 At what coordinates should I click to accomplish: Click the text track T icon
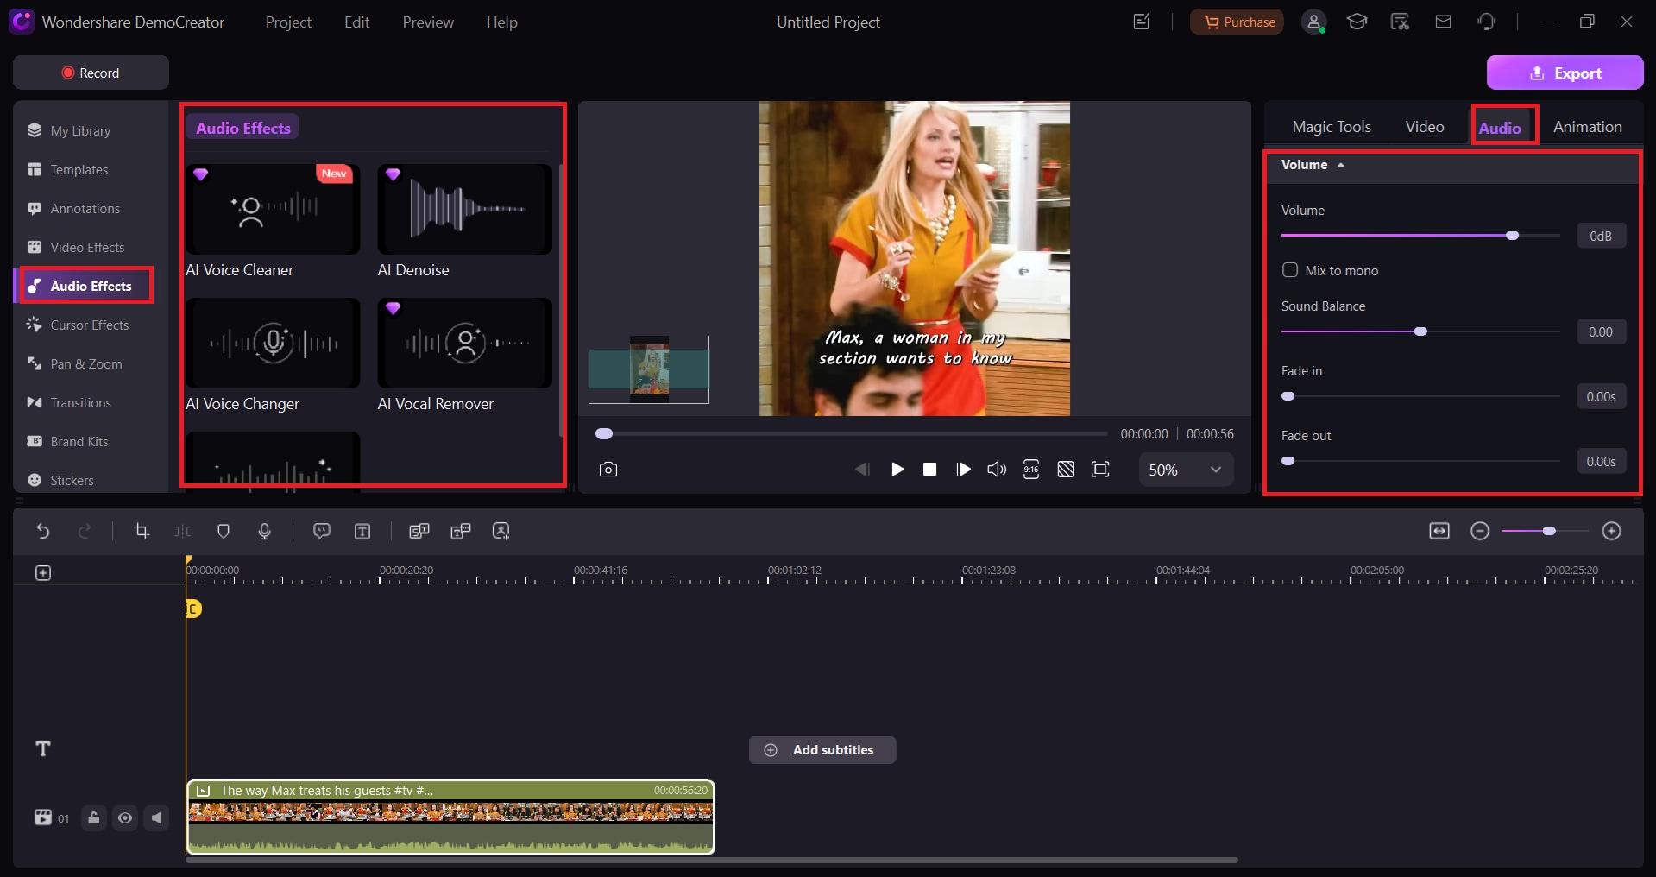point(43,748)
